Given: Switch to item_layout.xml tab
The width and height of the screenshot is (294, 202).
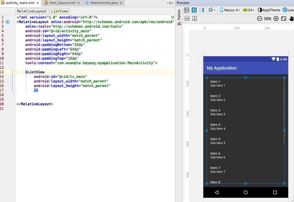Looking at the screenshot, I should pos(62,3).
